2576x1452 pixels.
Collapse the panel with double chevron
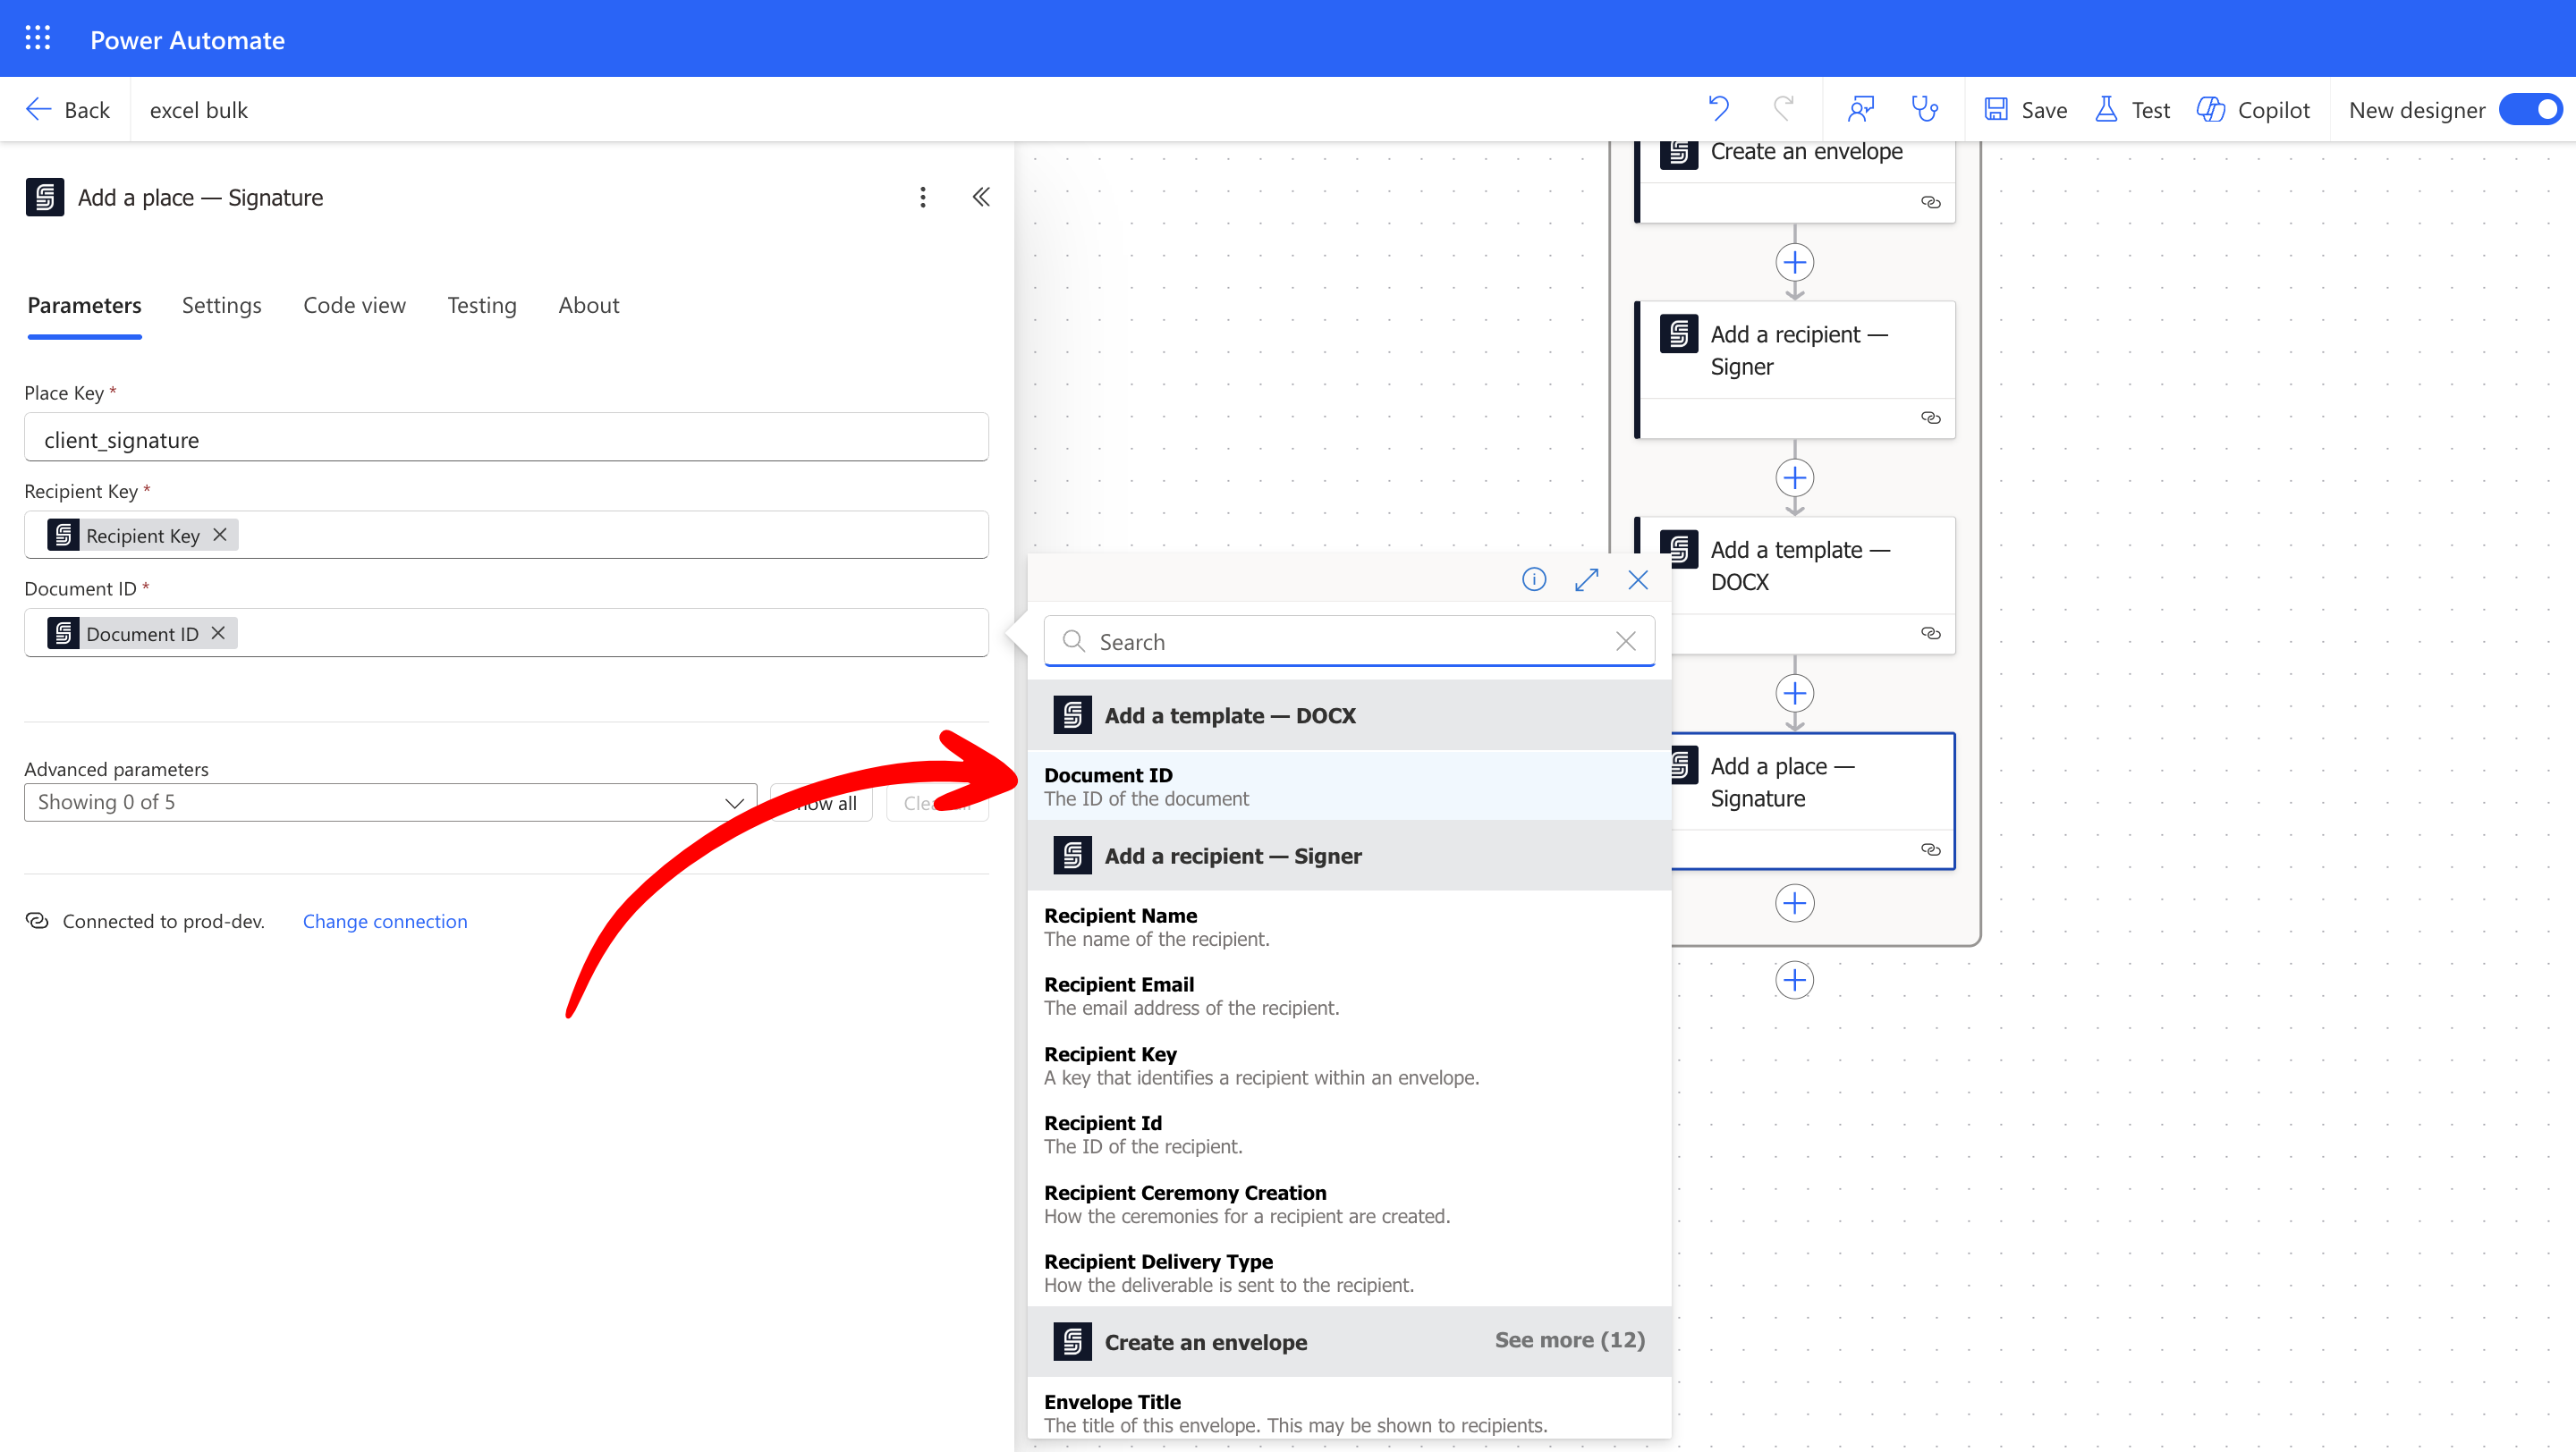click(981, 197)
